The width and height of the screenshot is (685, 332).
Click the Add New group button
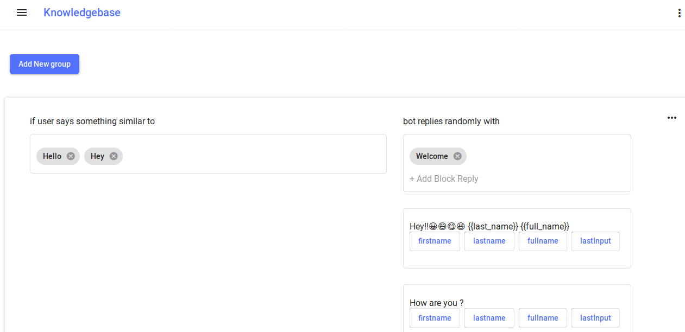tap(45, 64)
